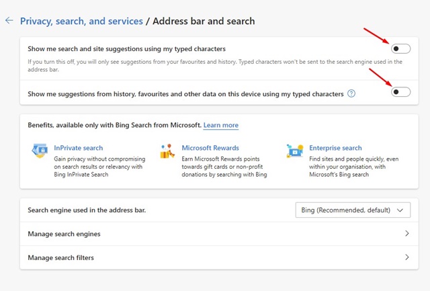
Task: Click the Enterprise search icon
Action: (x=295, y=151)
